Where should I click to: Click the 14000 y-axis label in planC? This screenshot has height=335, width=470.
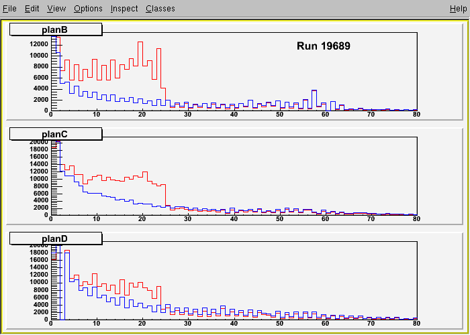pos(39,164)
